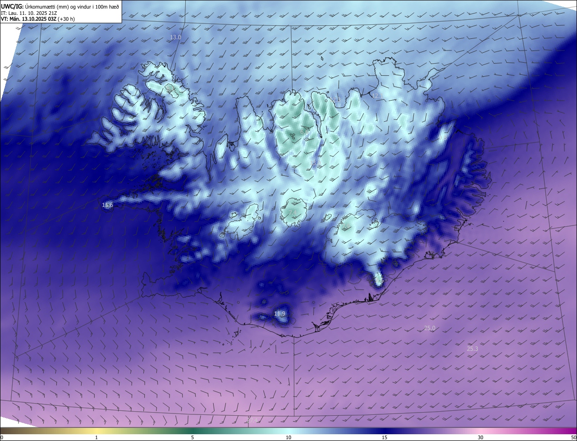The height and width of the screenshot is (441, 577).
Task: Click the 11.6 value label on the map
Action: pos(107,205)
